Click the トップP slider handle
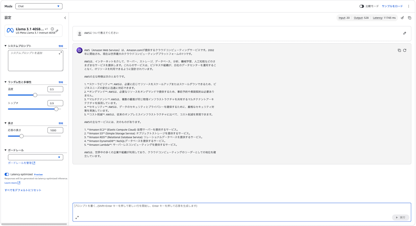416x226 pixels. point(56,109)
